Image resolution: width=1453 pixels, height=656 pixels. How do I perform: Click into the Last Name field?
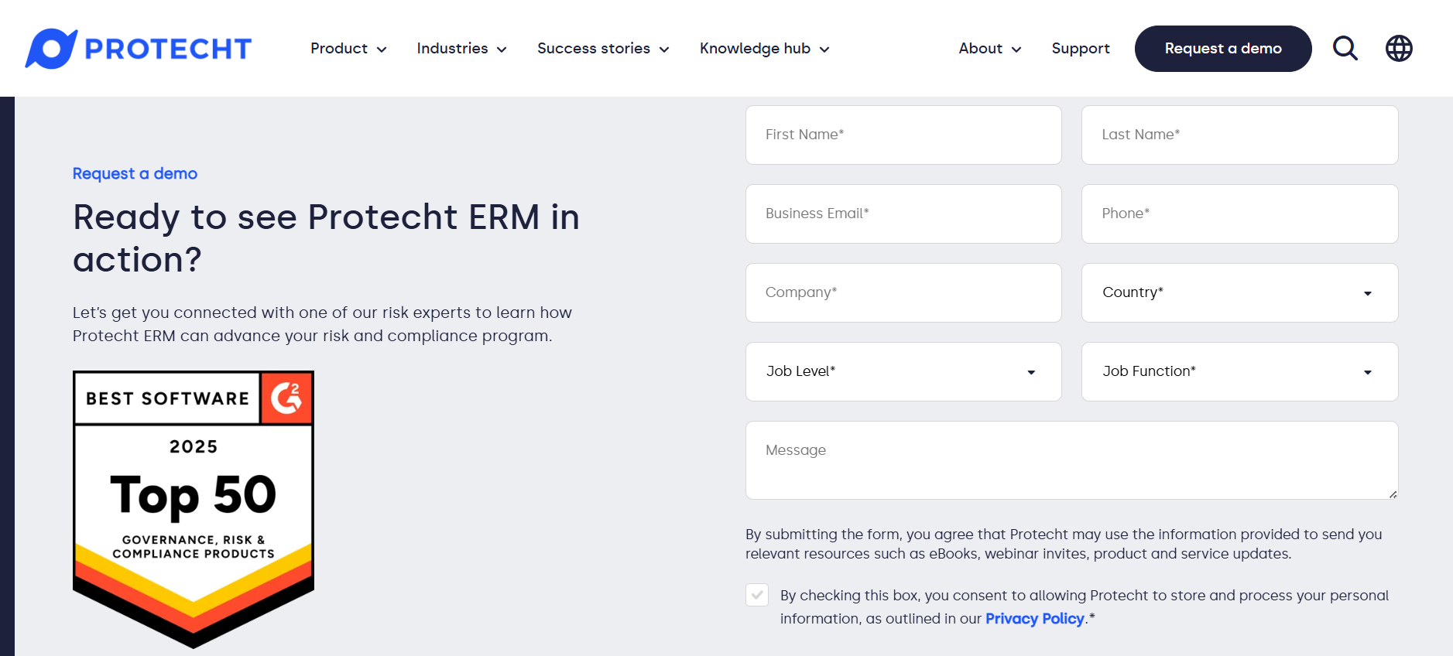(1240, 135)
